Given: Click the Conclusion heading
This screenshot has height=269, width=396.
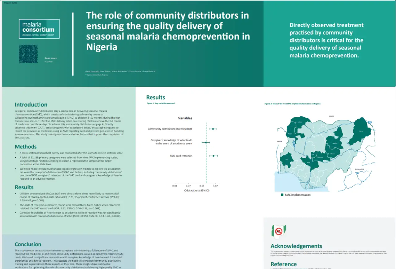Looking at the screenshot, I should point(28,244).
